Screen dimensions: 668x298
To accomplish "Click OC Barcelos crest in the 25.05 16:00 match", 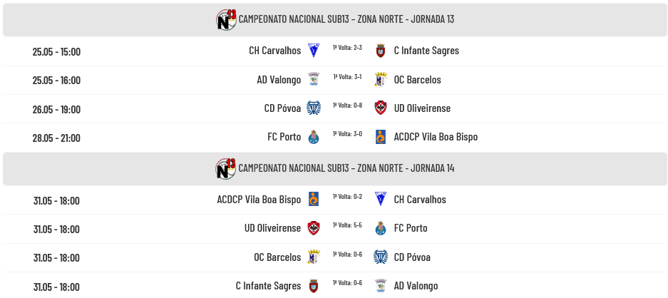I will click(x=381, y=79).
